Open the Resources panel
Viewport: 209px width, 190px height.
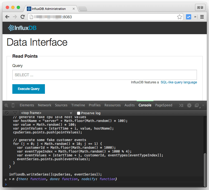click(113, 105)
